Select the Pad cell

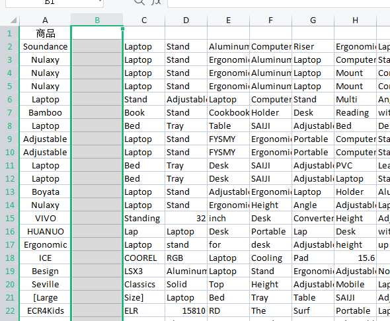(313, 258)
